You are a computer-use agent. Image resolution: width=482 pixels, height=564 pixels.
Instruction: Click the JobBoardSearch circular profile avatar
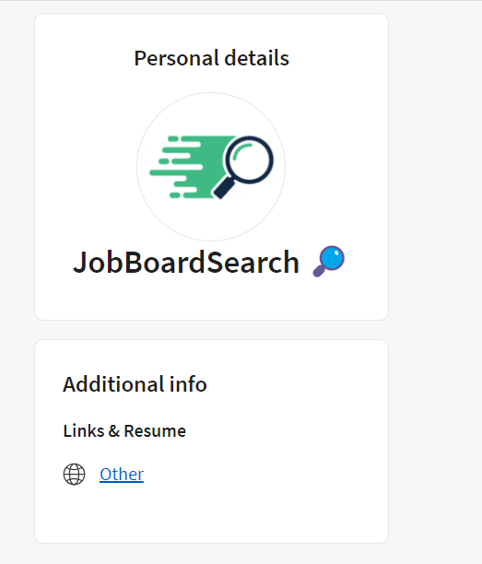[x=211, y=167]
